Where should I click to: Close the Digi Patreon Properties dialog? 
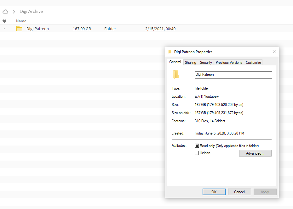[274, 52]
